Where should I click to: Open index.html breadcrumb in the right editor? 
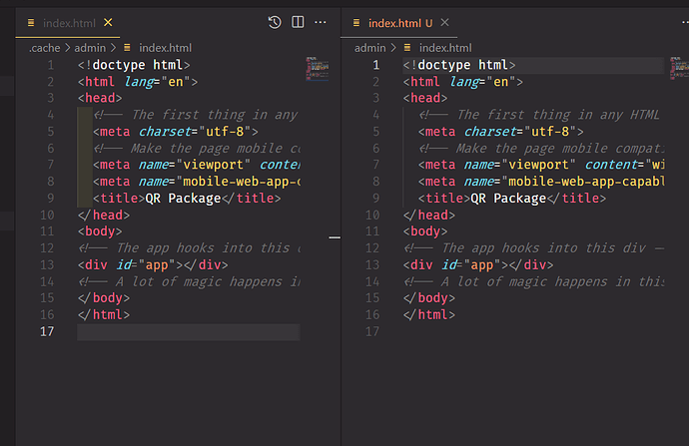444,47
